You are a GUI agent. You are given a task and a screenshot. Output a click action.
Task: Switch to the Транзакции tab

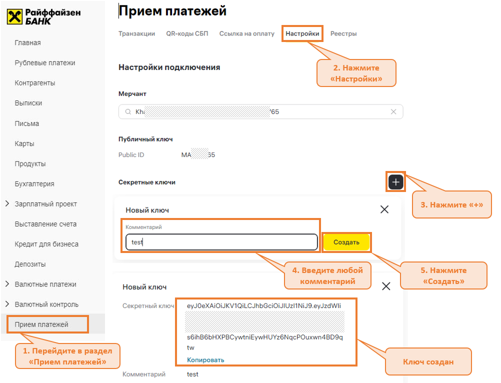point(136,33)
